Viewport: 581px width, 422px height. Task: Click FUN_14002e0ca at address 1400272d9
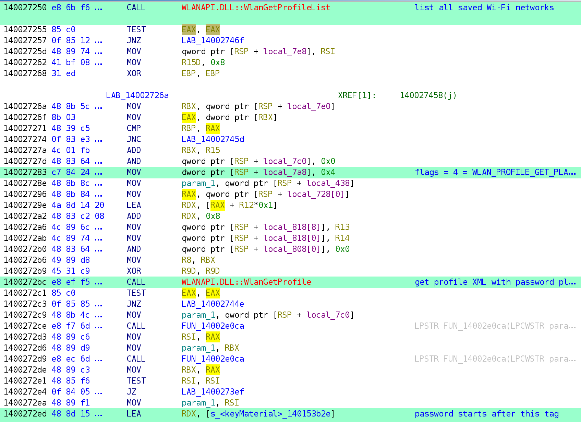213,359
